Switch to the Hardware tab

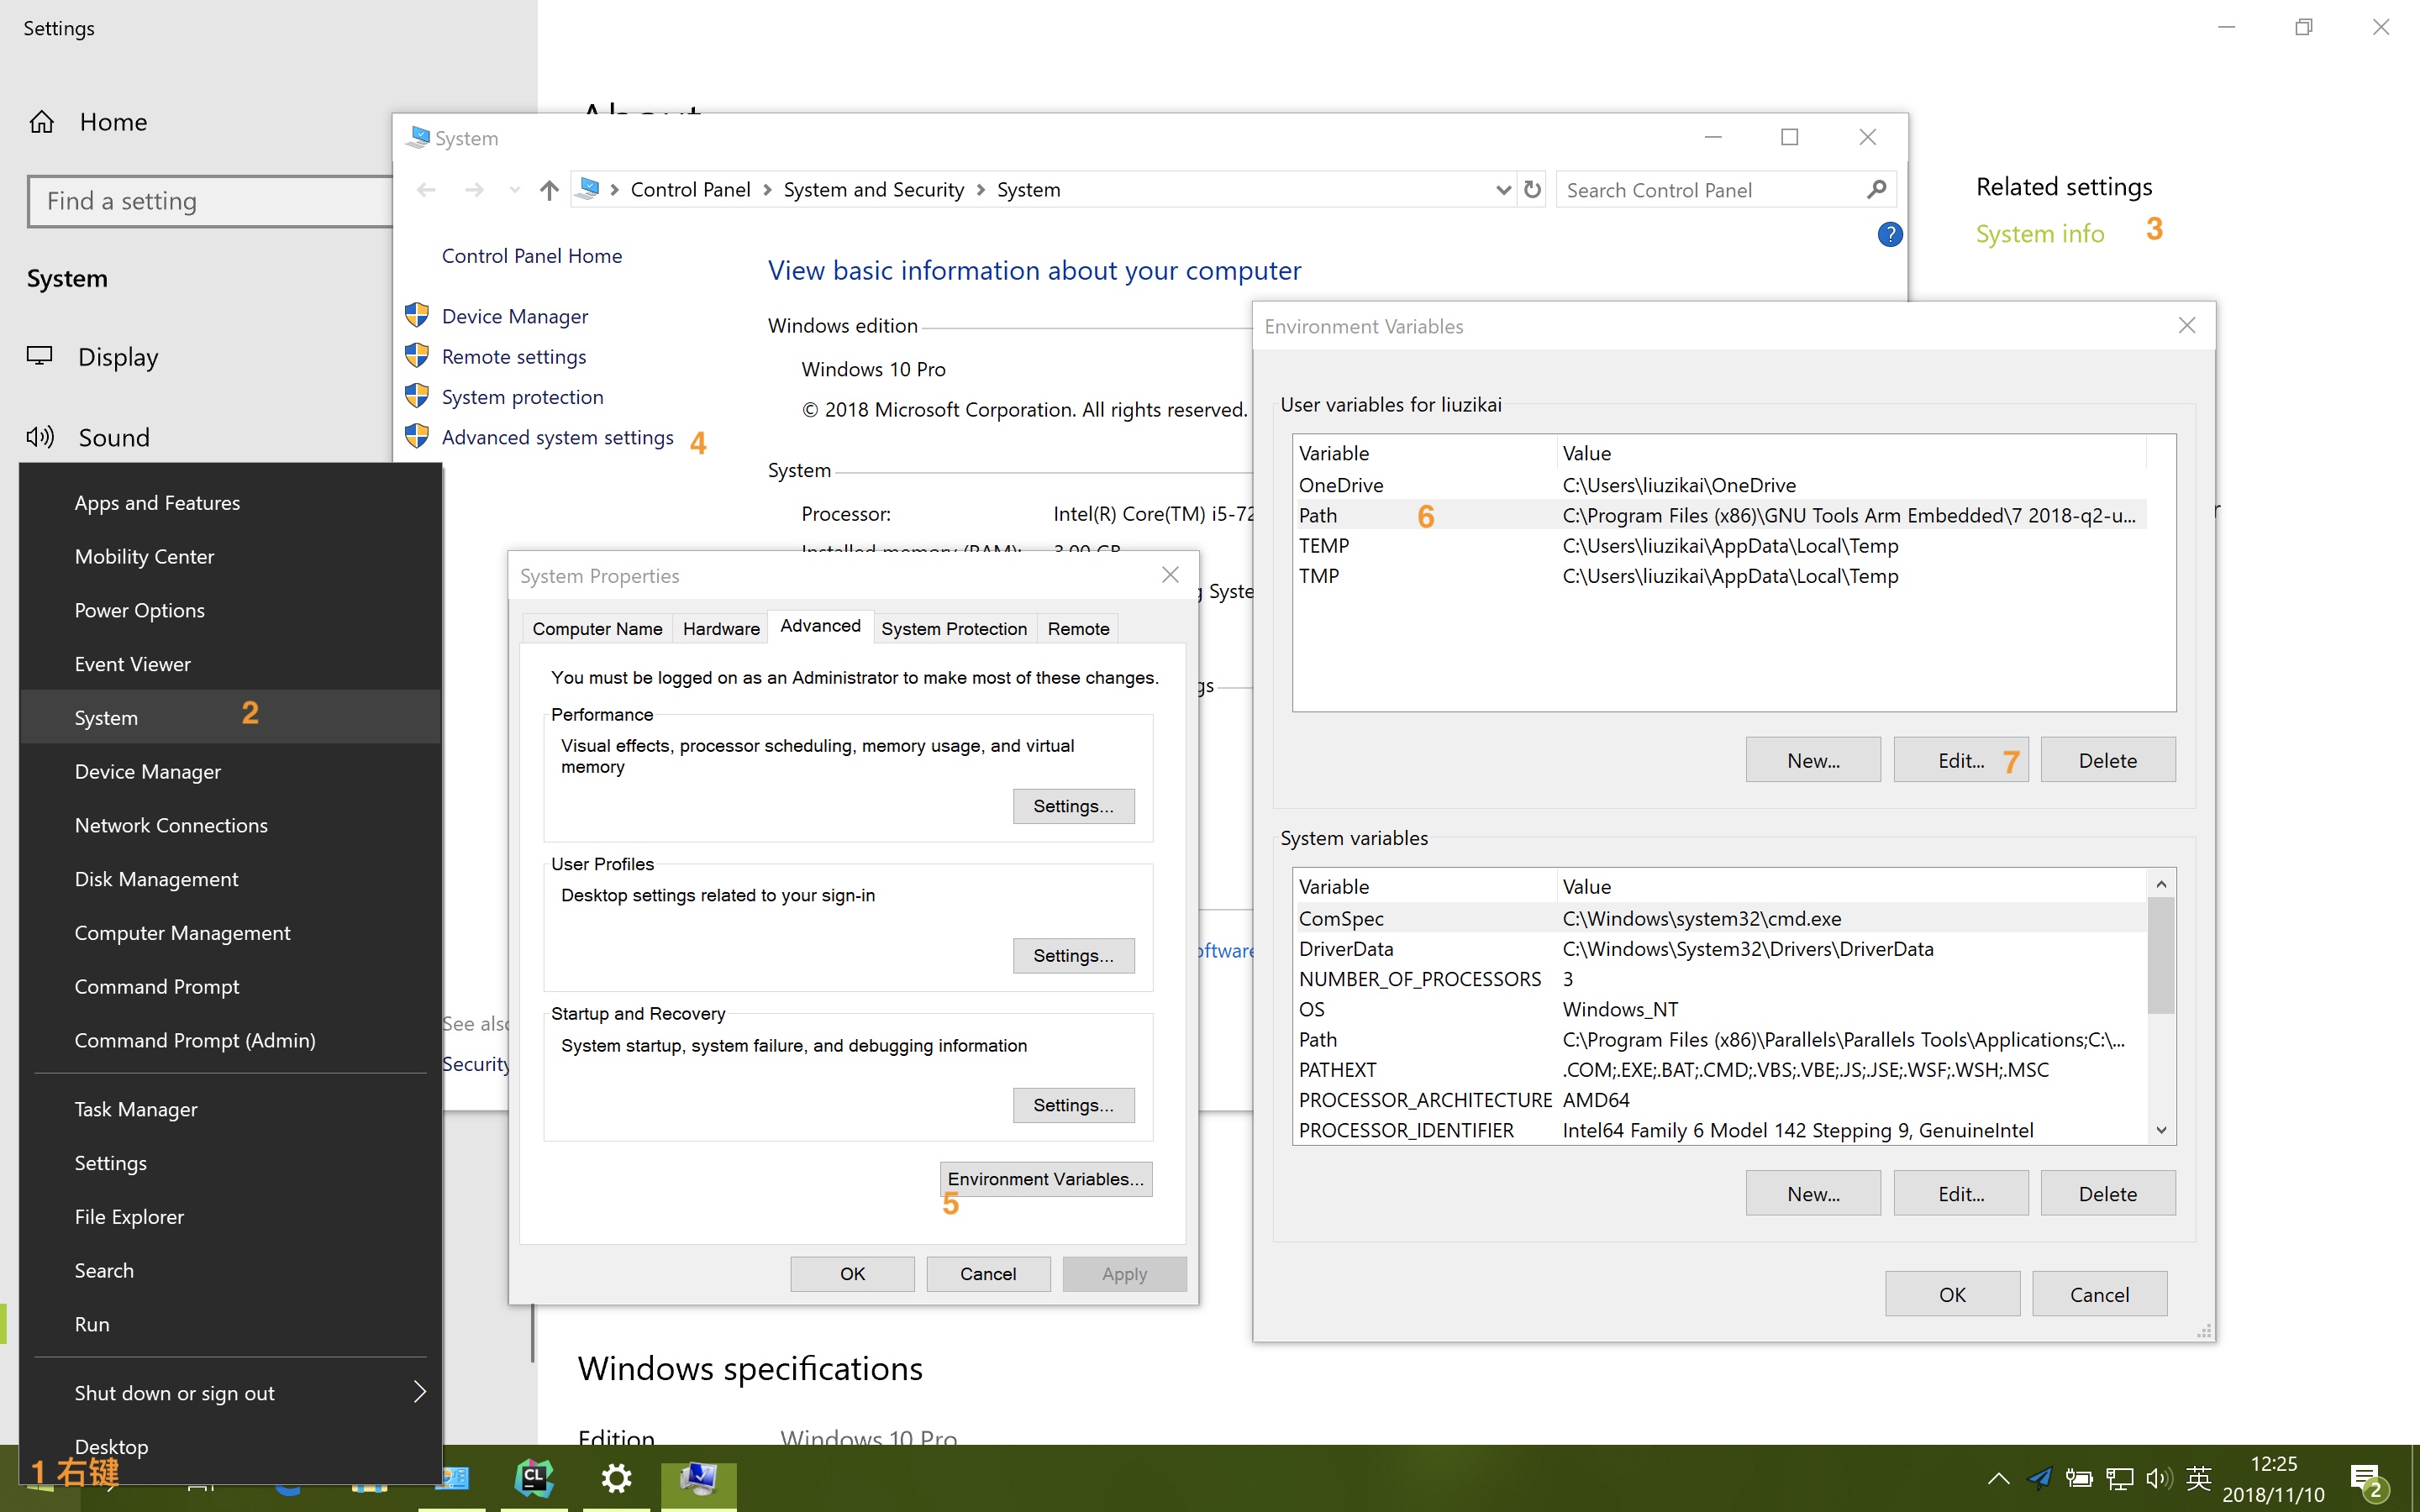click(720, 628)
